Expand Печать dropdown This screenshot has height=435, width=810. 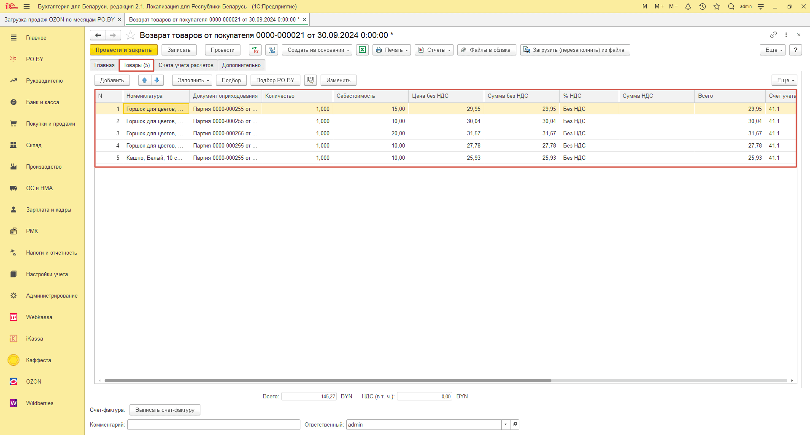coord(391,50)
